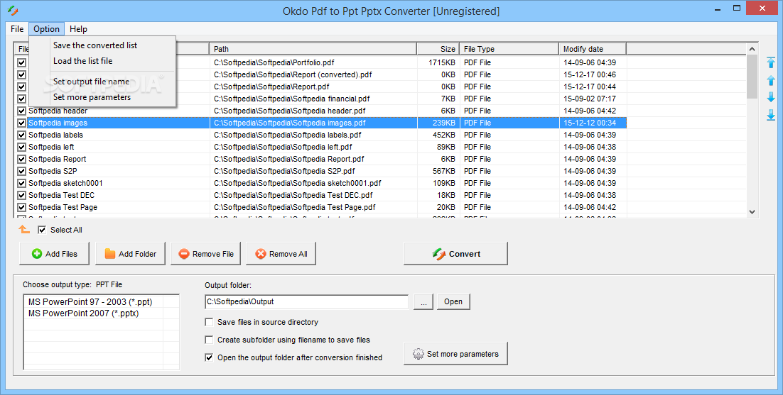Sort by the Size column header
The image size is (783, 395).
tap(438, 49)
